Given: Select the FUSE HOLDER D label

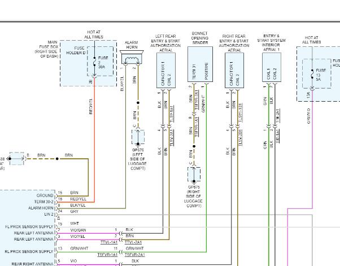Looking at the screenshot, I should pyautogui.click(x=76, y=50).
